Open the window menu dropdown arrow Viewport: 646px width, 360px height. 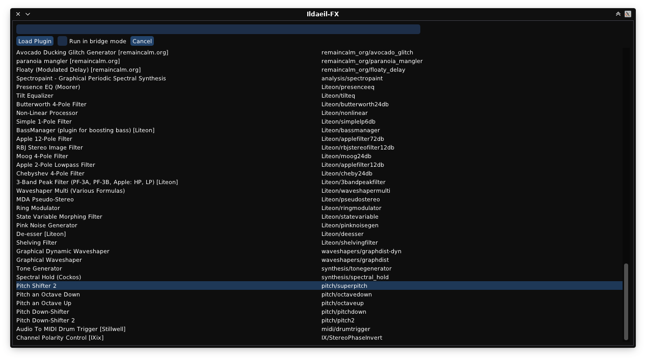click(28, 14)
